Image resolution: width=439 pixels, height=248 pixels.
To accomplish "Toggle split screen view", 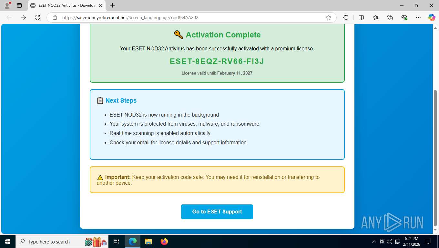I will [x=361, y=17].
